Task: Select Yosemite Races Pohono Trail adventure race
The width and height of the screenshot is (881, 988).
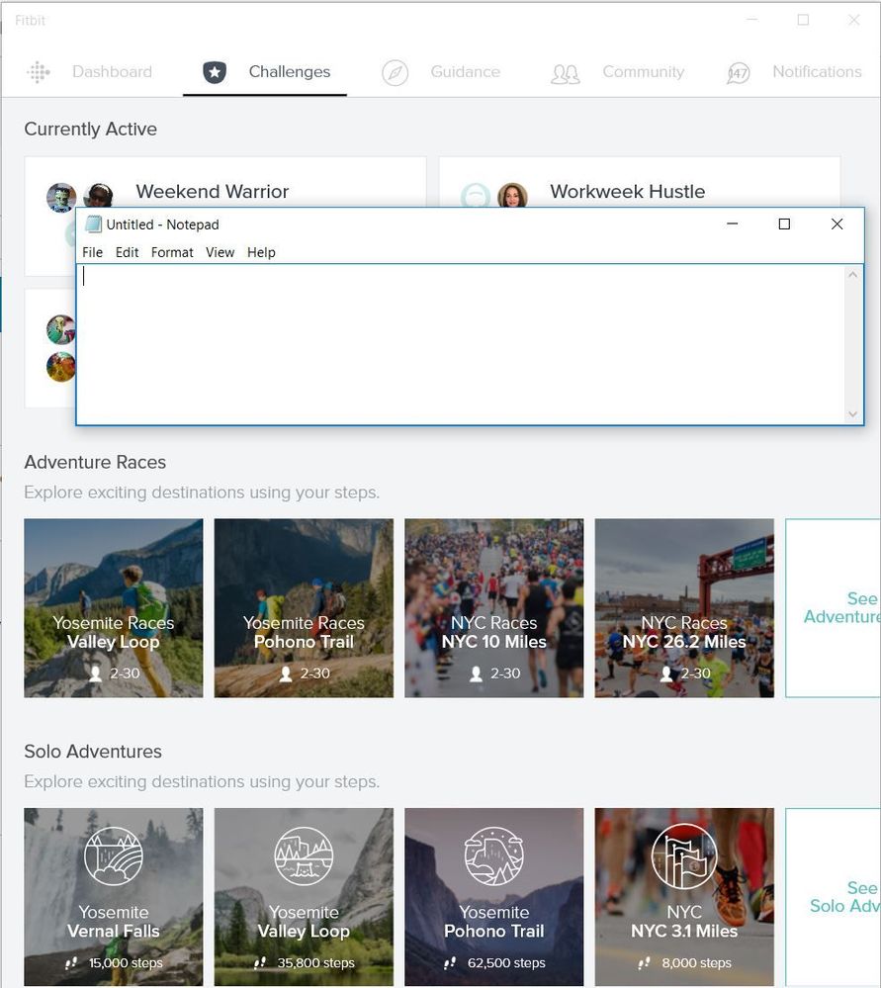Action: [x=304, y=608]
